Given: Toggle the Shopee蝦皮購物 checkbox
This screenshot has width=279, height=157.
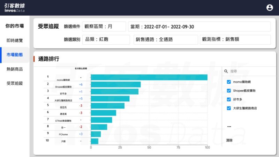Looking at the screenshot, I should click(229, 91).
